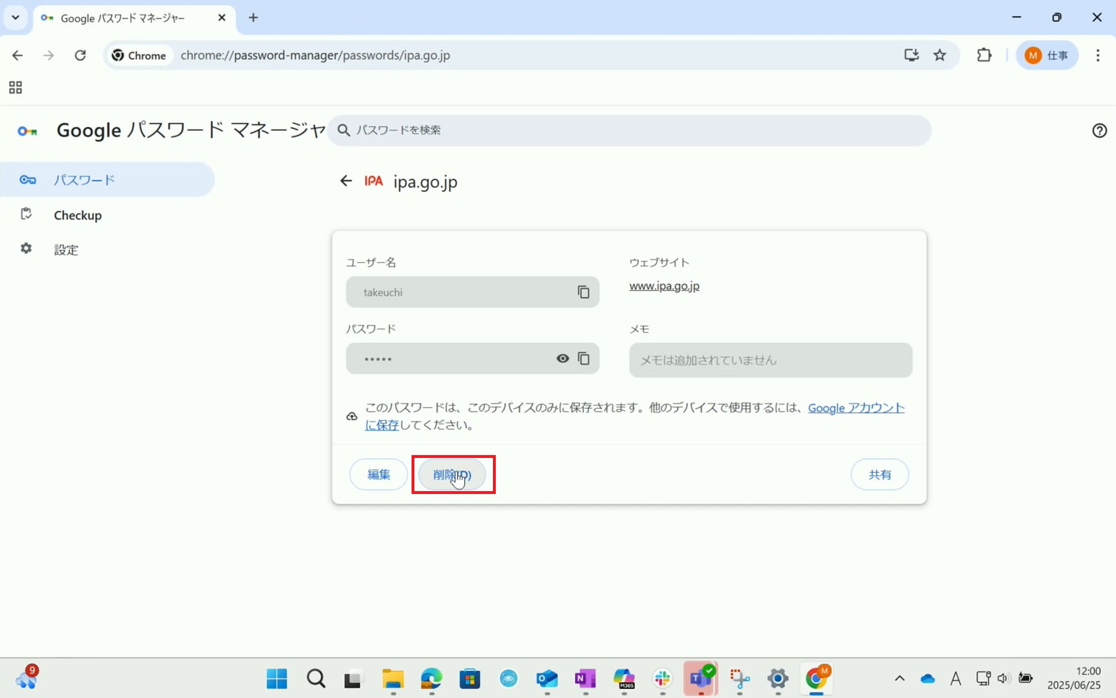Click the install app icon in the address bar
The width and height of the screenshot is (1116, 698).
click(x=911, y=55)
